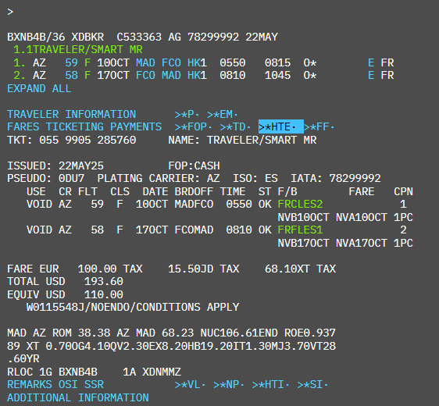Screen dimensions: 439x406
Task: Run the >*P· passenger command link
Action: [x=187, y=115]
